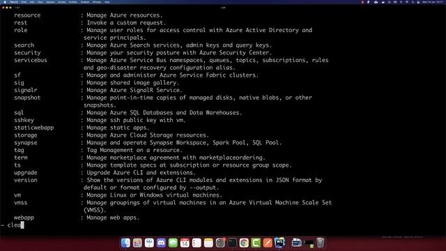
Task: Click the 'servicebus' command name
Action: (31, 60)
